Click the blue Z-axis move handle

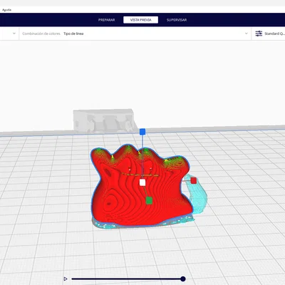142,132
